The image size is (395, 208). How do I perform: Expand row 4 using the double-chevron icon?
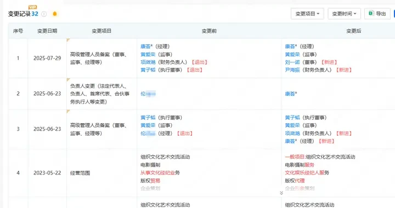tap(281, 193)
